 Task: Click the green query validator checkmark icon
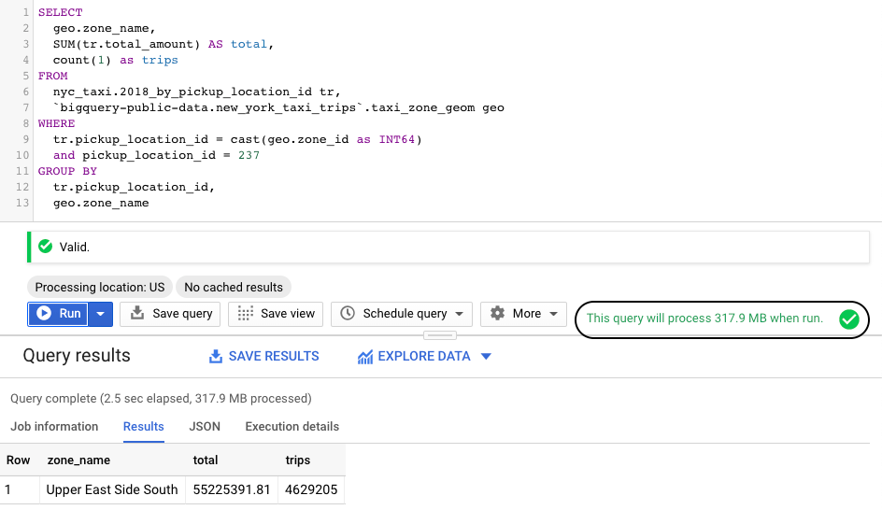(x=848, y=319)
